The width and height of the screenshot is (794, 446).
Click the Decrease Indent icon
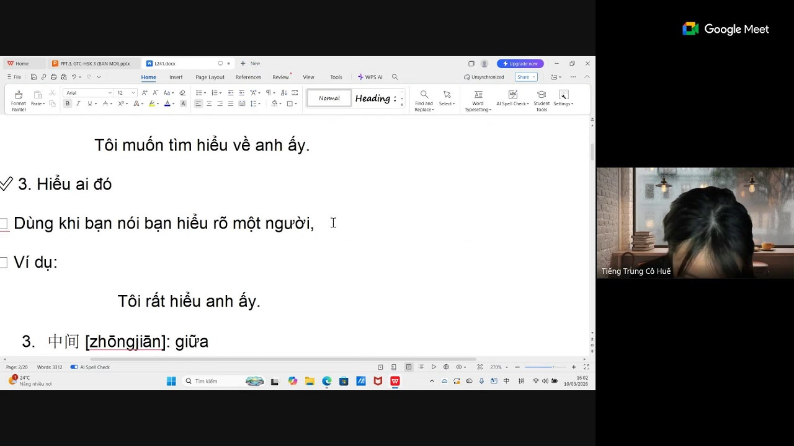(231, 93)
